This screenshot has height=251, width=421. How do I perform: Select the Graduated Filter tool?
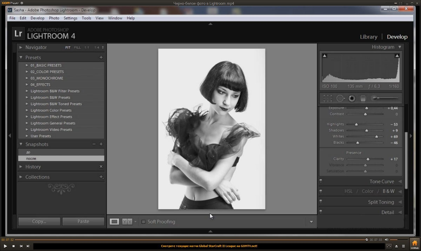point(363,99)
